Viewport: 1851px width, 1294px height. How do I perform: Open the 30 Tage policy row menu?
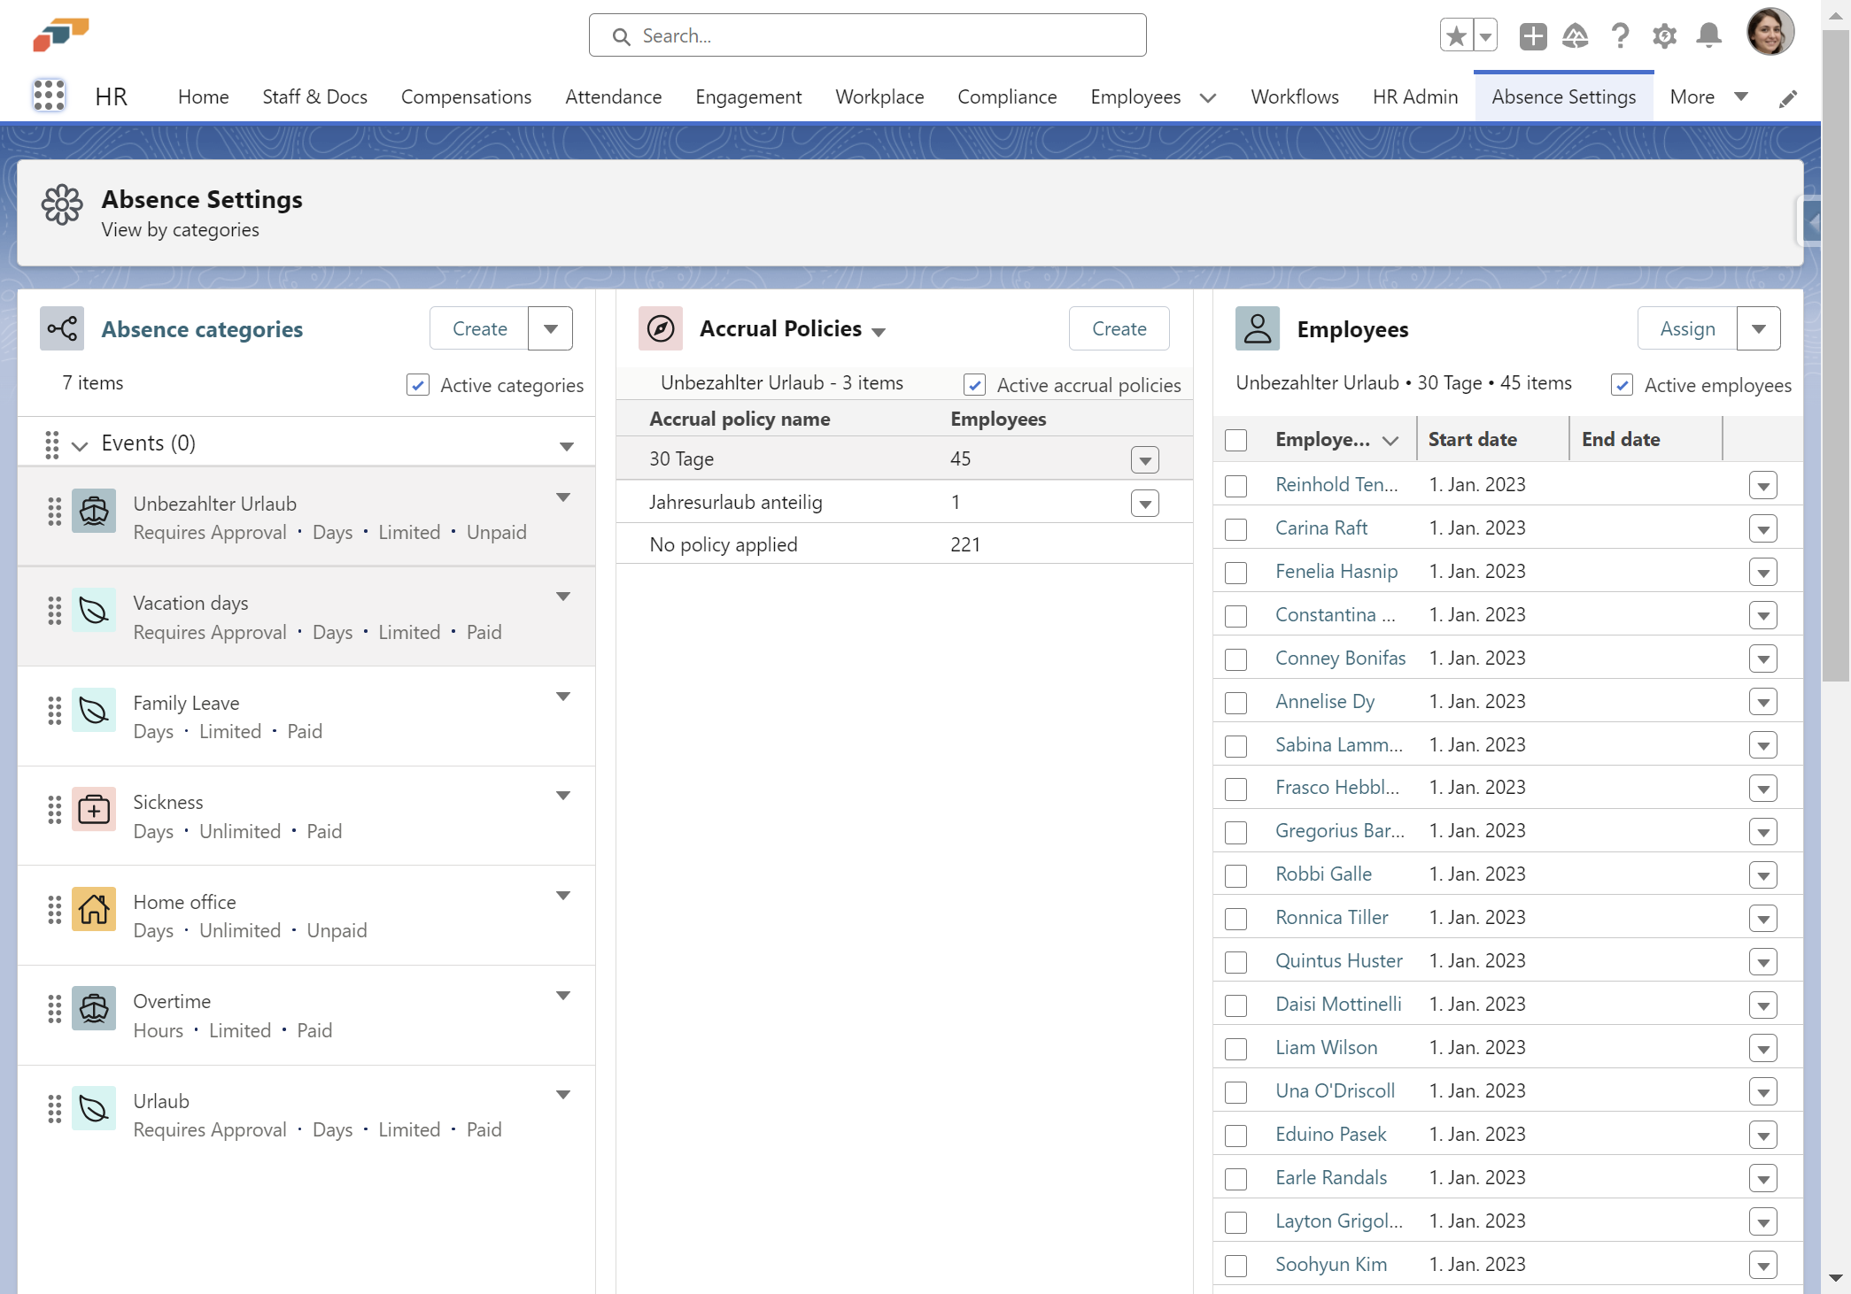(x=1144, y=459)
